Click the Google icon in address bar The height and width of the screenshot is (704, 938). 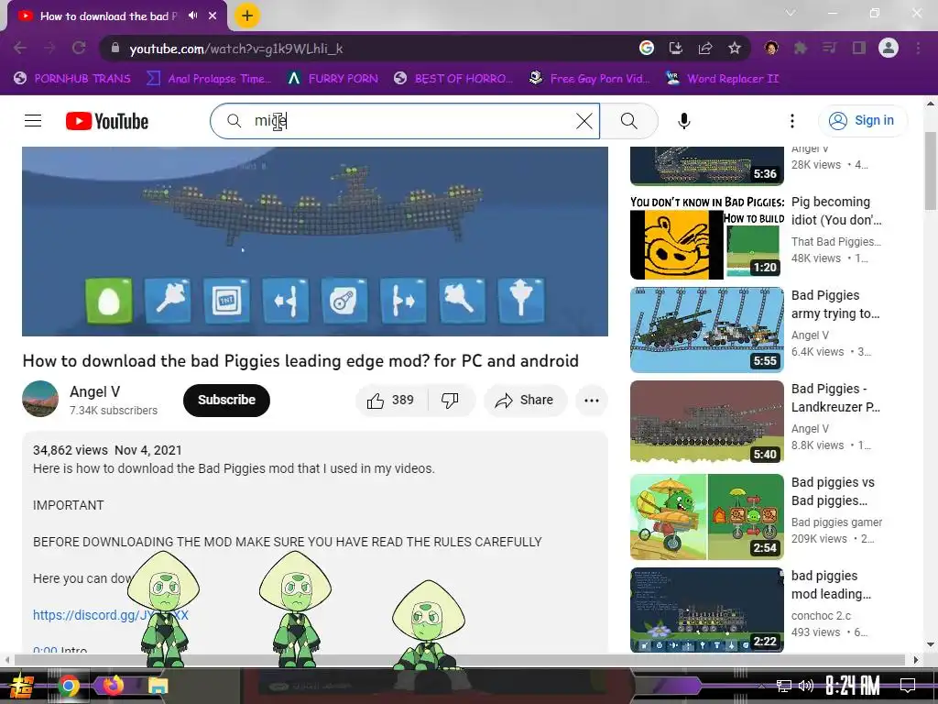point(646,48)
